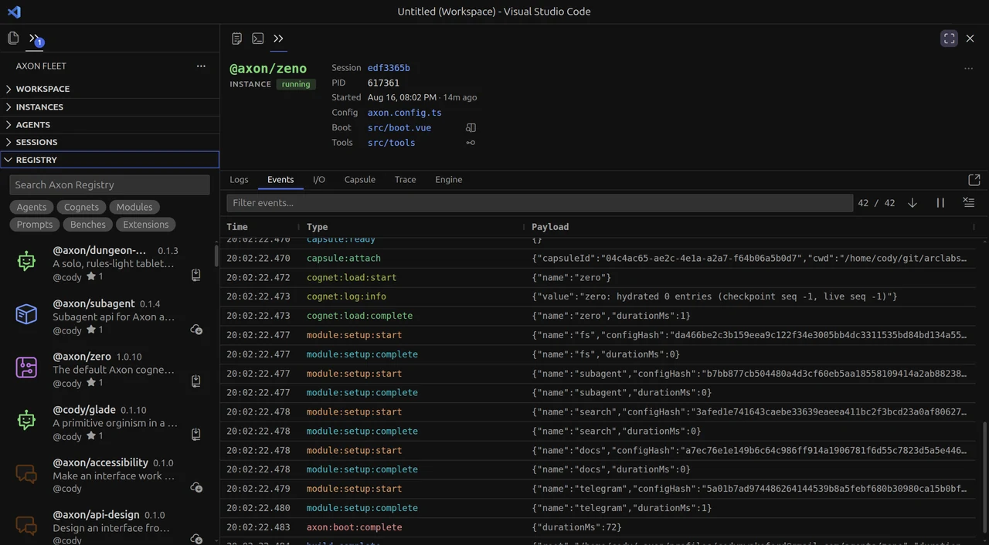Click link icon next to src/tools
The width and height of the screenshot is (989, 545).
pos(471,143)
